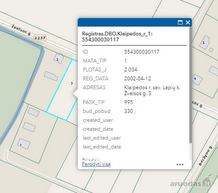Click the 2237 road number shield
Image resolution: width=218 pixels, height=193 pixels.
(x=40, y=38)
